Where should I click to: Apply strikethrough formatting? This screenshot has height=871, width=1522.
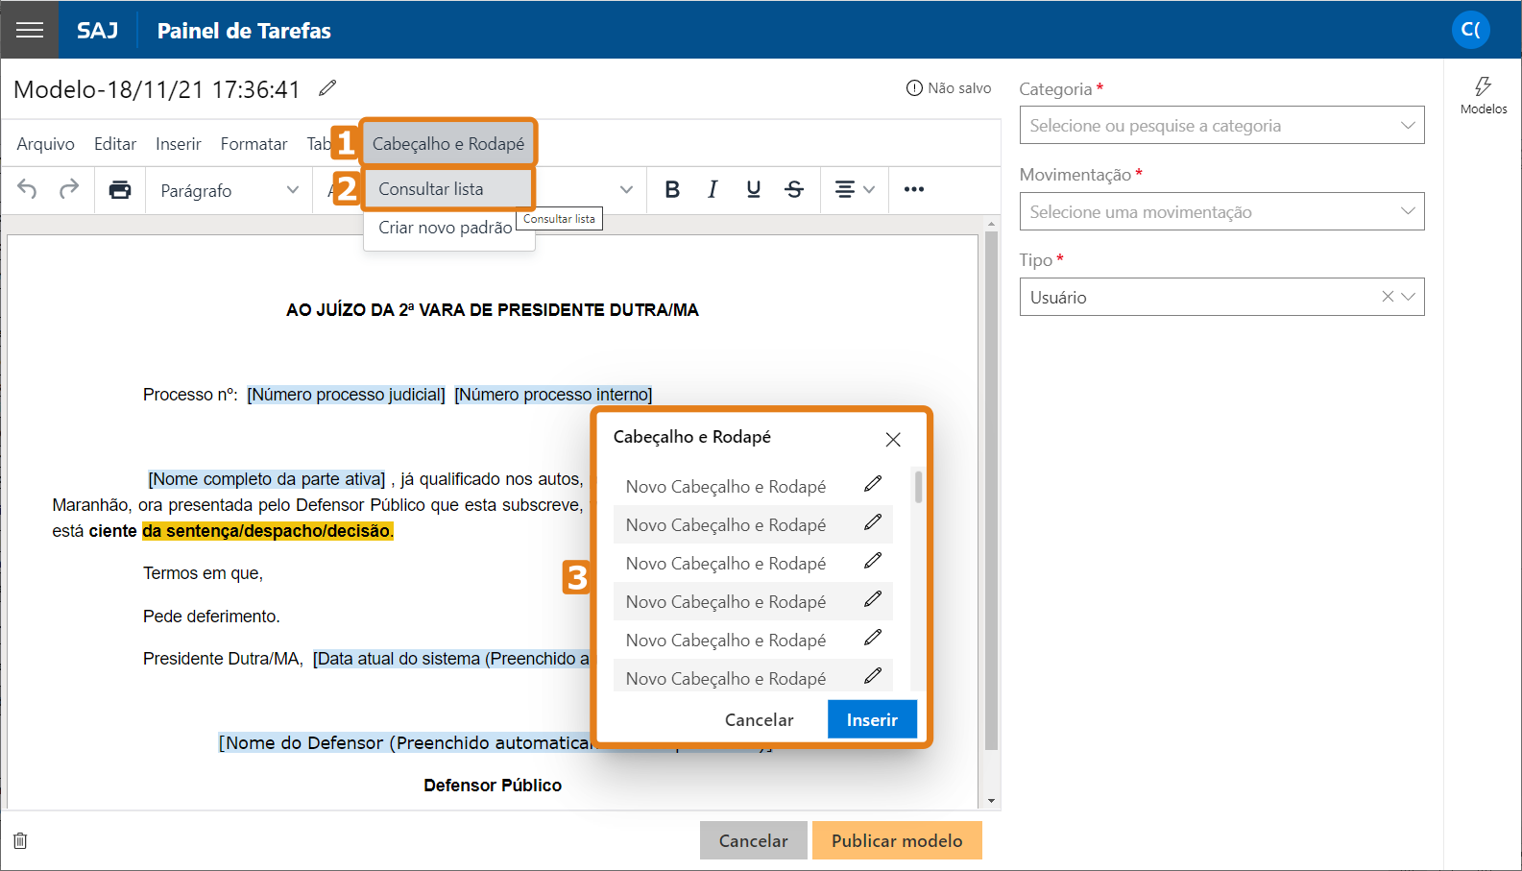click(x=794, y=189)
